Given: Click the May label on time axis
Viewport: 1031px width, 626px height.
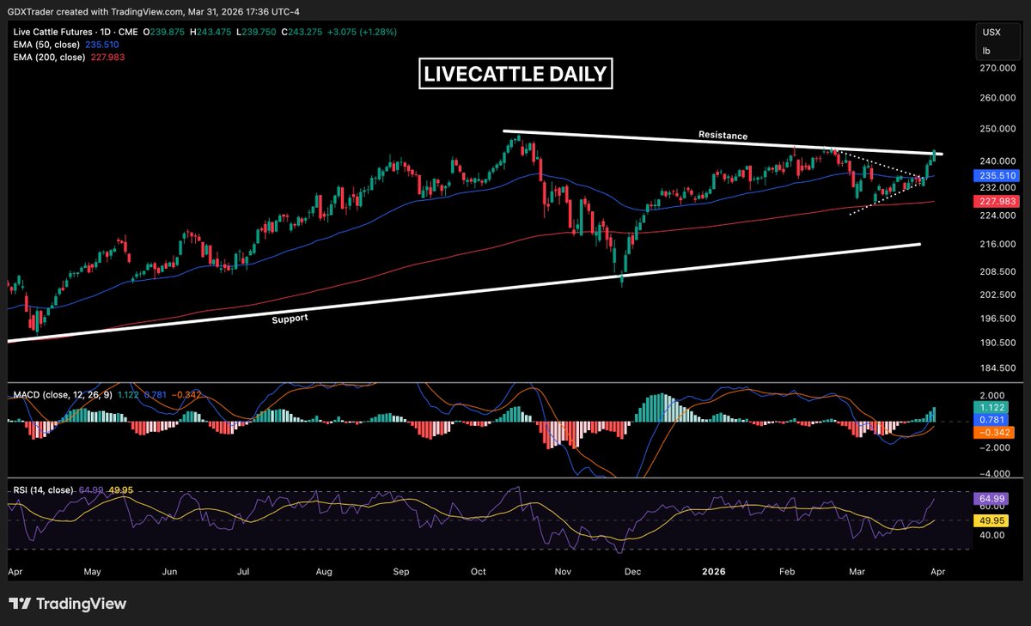Looking at the screenshot, I should pyautogui.click(x=93, y=570).
